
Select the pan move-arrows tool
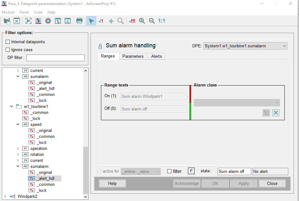[x=111, y=21]
